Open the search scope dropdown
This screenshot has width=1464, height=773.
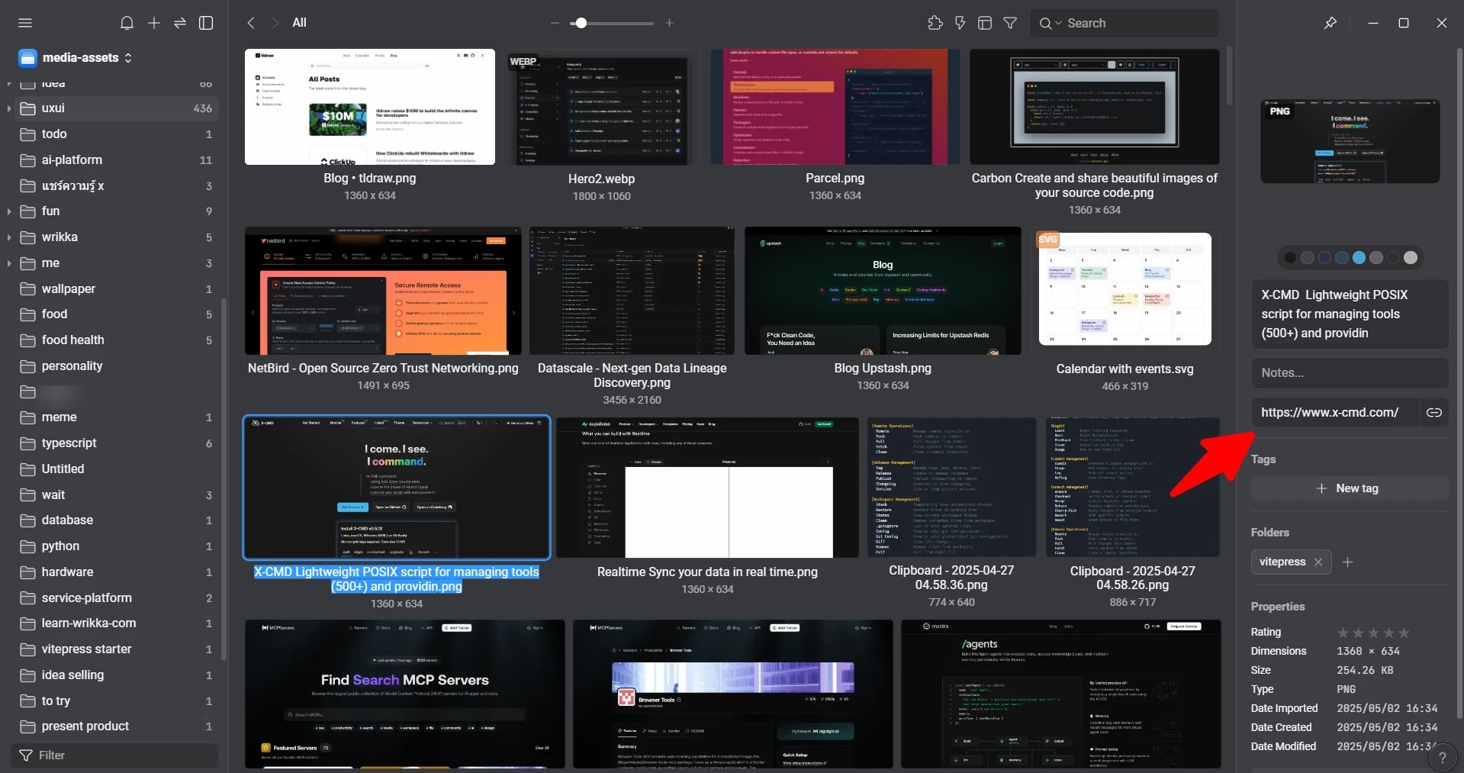[1051, 23]
